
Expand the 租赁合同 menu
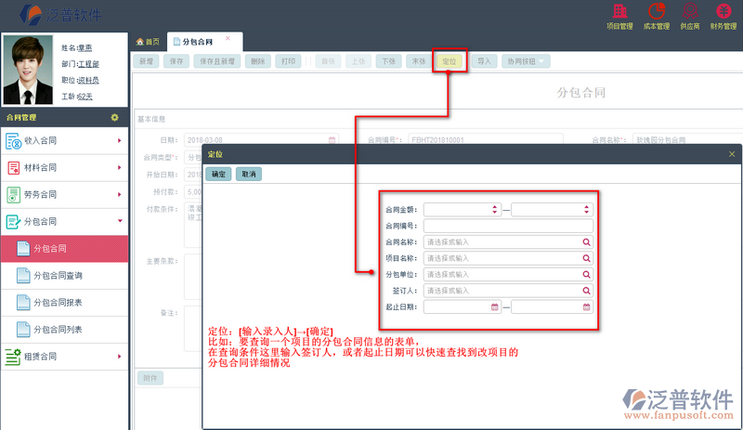(120, 357)
